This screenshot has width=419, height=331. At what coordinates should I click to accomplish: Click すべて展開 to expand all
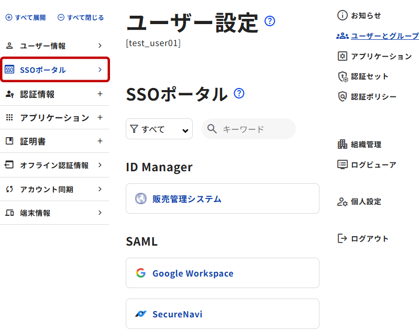click(26, 17)
